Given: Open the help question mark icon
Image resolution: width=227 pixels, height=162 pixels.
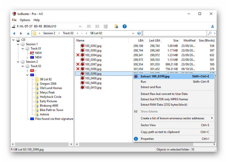Looking at the screenshot, I should coord(124,26).
